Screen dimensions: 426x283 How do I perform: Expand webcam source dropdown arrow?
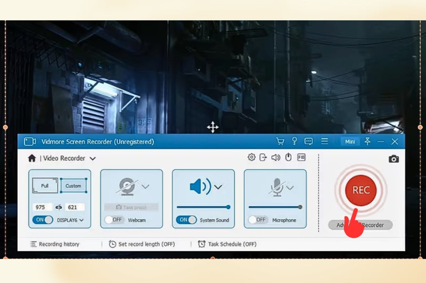click(145, 186)
